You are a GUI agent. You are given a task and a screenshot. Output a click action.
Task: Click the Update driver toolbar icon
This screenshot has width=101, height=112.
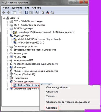click(x=43, y=13)
